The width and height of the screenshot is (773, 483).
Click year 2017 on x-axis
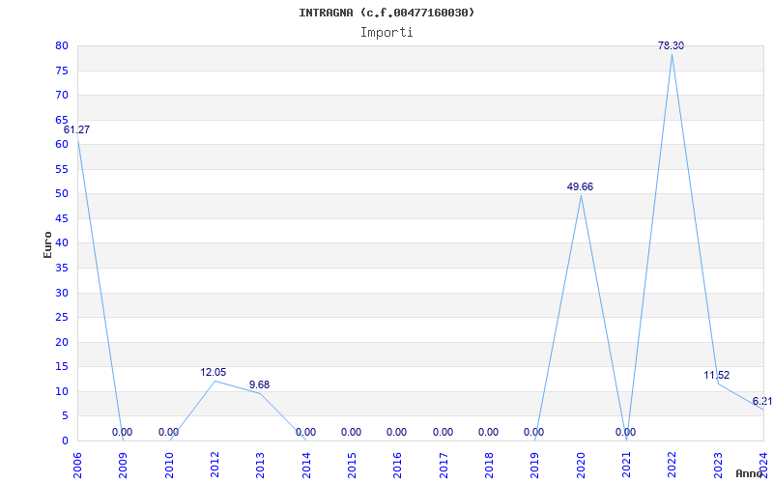coord(444,466)
